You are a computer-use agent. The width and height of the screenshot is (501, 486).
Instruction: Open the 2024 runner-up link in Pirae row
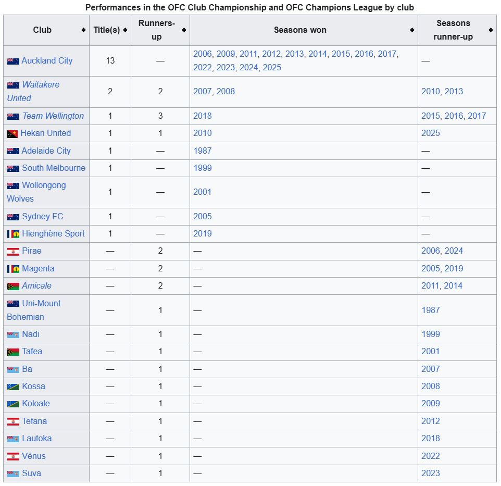tap(454, 251)
